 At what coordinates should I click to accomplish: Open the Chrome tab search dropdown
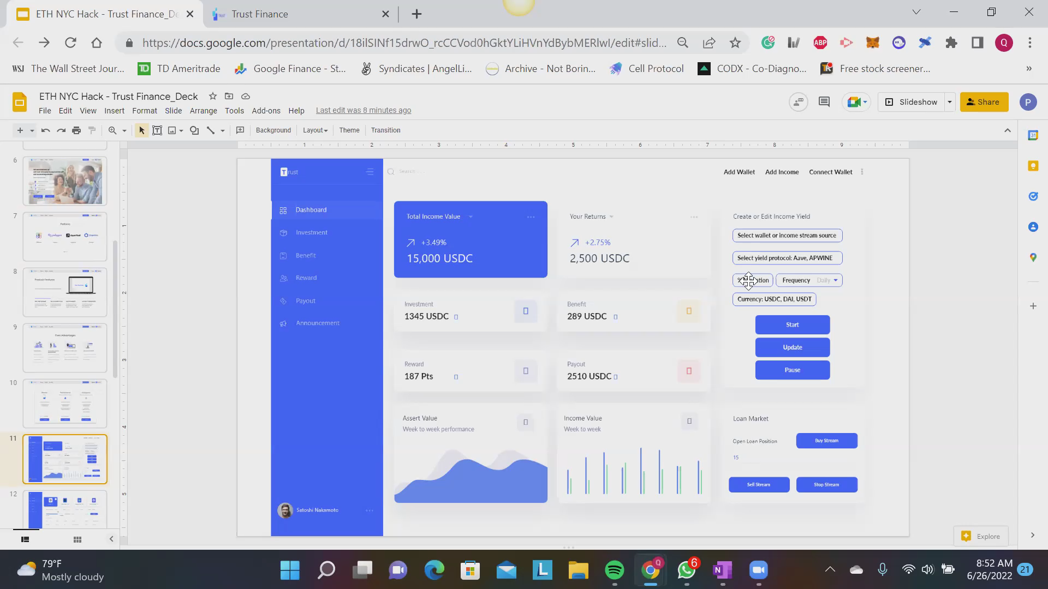point(916,12)
